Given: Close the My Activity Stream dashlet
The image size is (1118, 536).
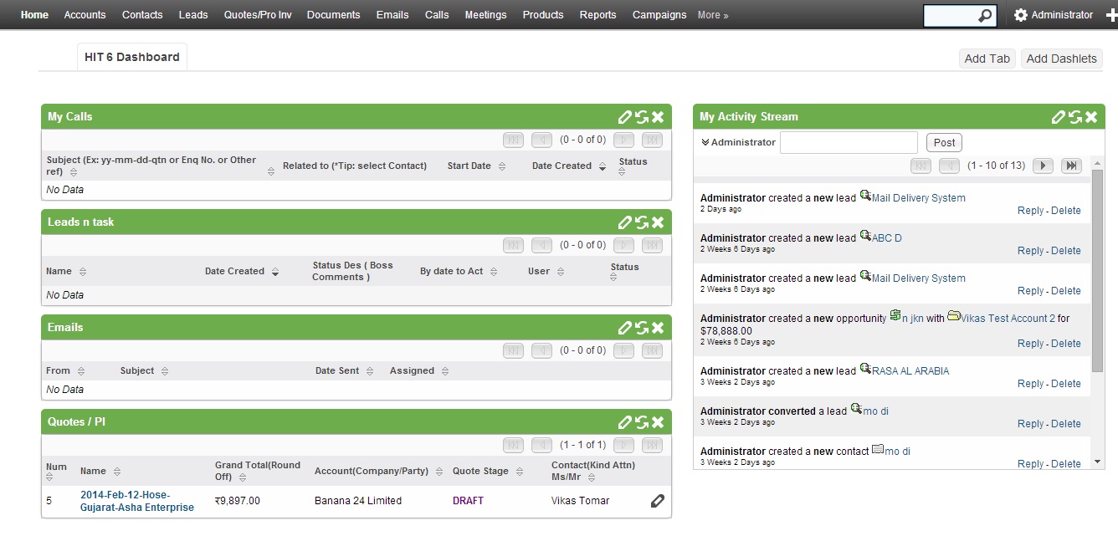Looking at the screenshot, I should click(1091, 117).
